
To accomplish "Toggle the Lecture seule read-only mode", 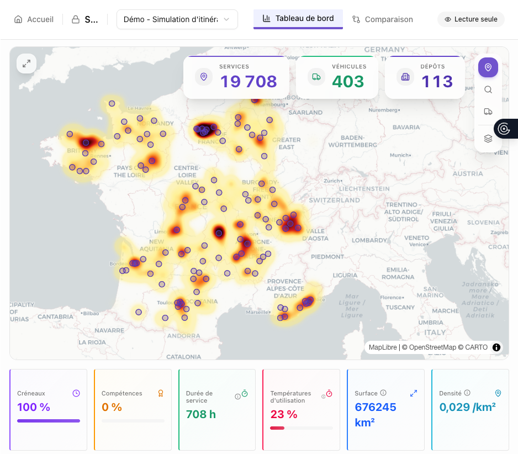I will (x=471, y=19).
